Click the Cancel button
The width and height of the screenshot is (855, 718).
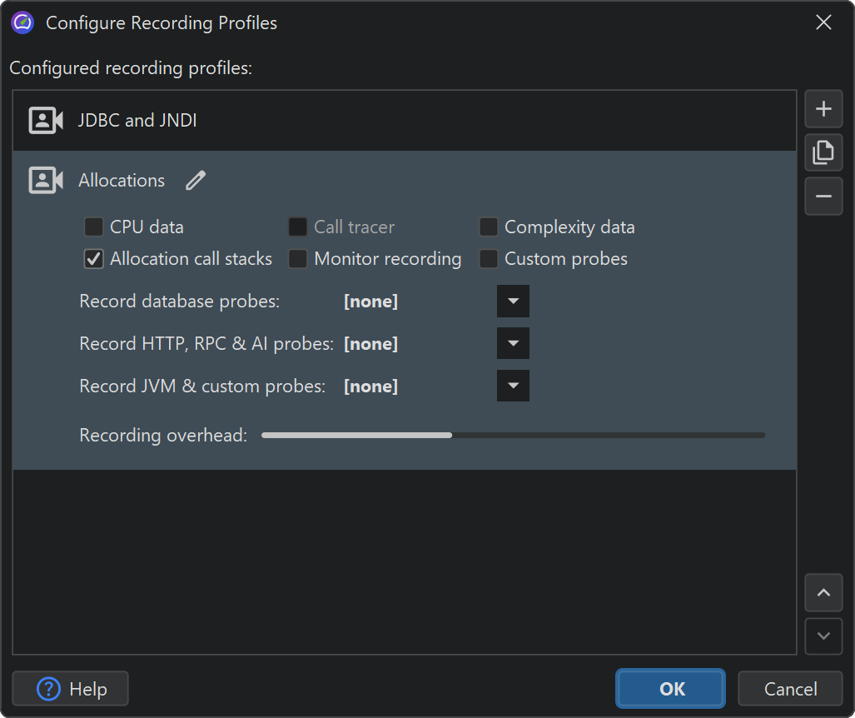coord(790,689)
